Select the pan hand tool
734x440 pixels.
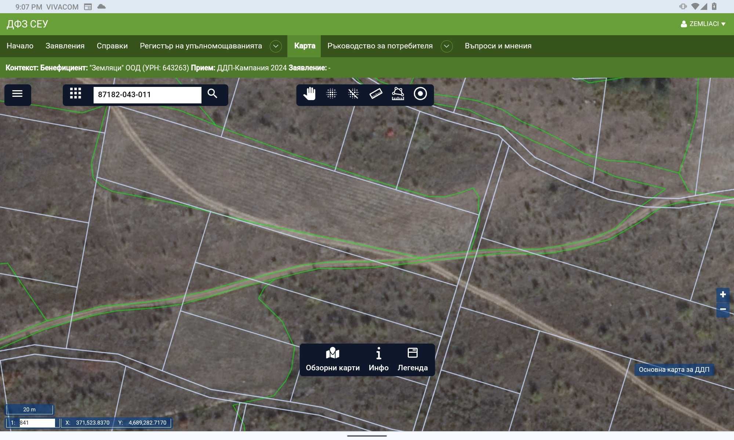[x=309, y=94]
